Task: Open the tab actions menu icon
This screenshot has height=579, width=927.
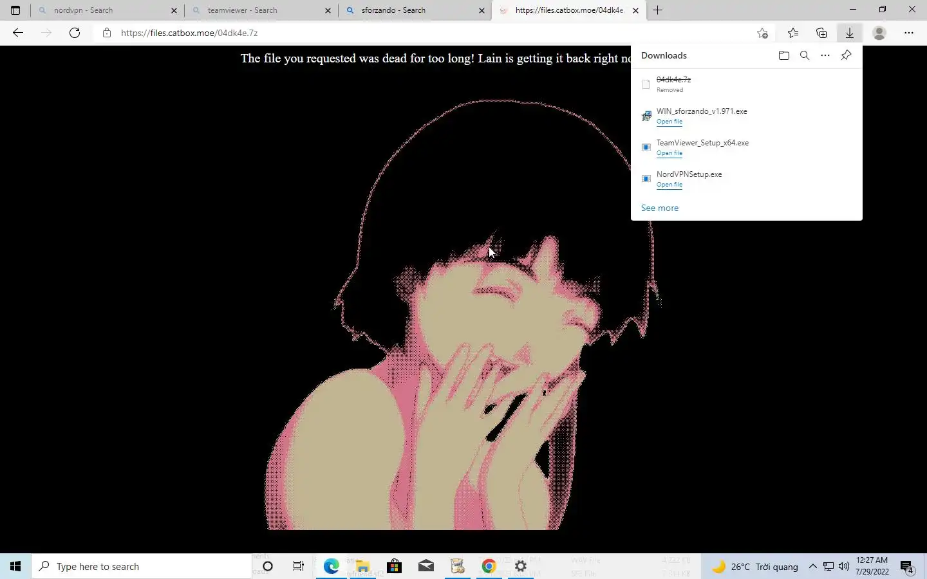Action: click(x=15, y=10)
